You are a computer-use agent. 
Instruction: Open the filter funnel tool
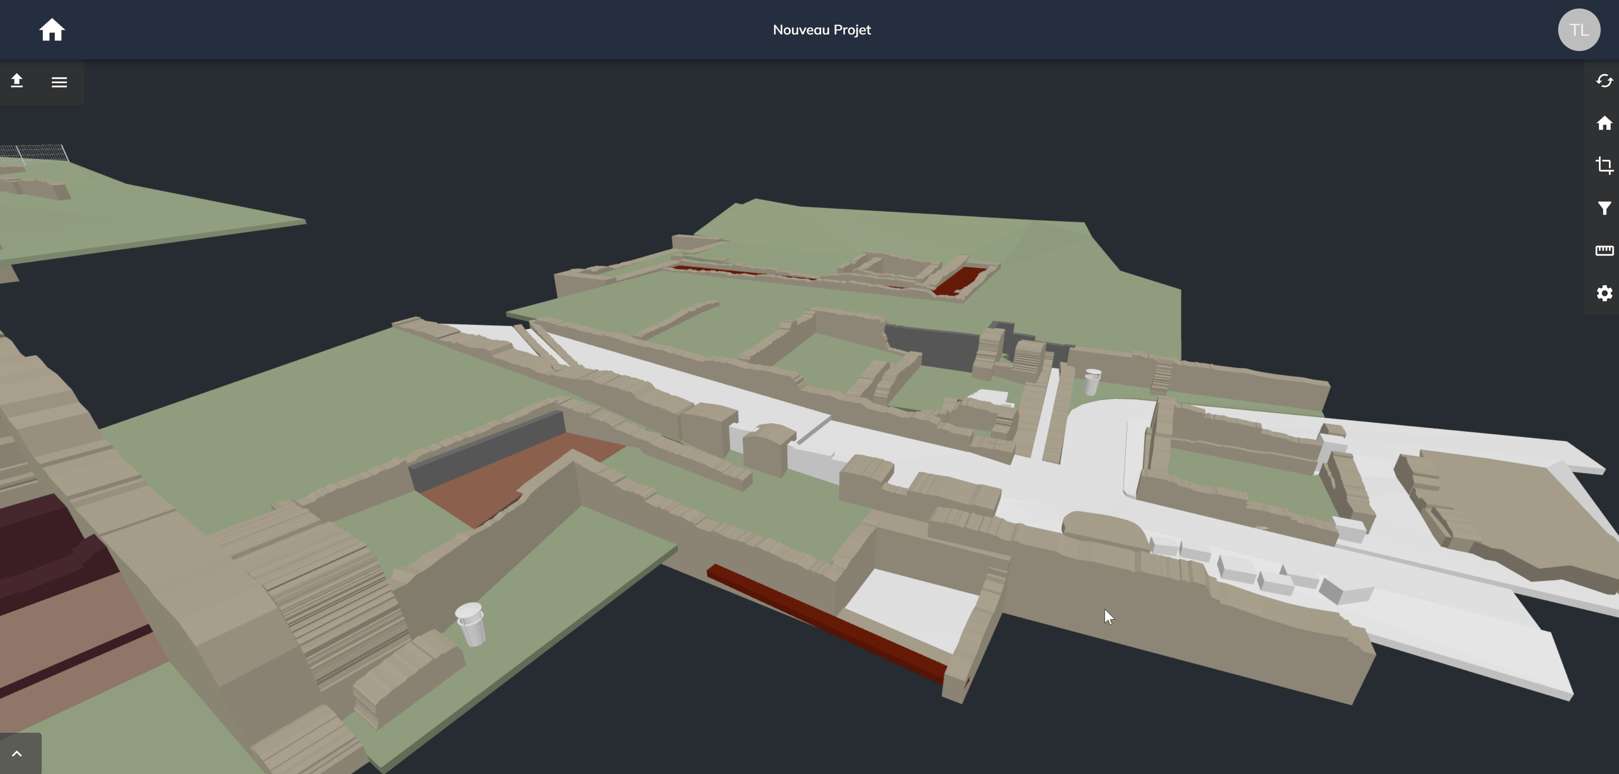(1605, 208)
